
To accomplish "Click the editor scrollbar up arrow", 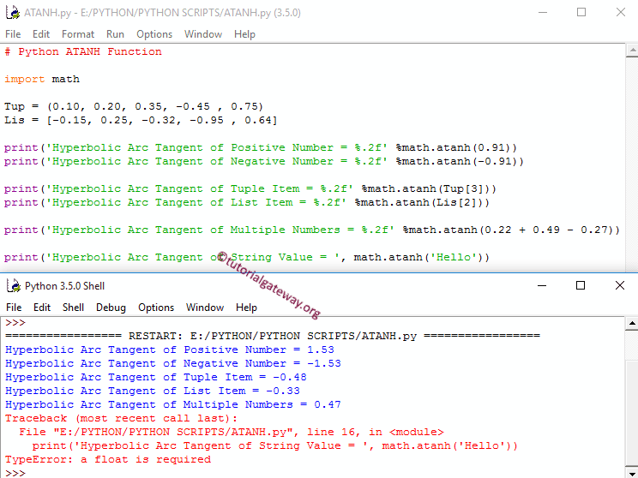I will pyautogui.click(x=632, y=51).
